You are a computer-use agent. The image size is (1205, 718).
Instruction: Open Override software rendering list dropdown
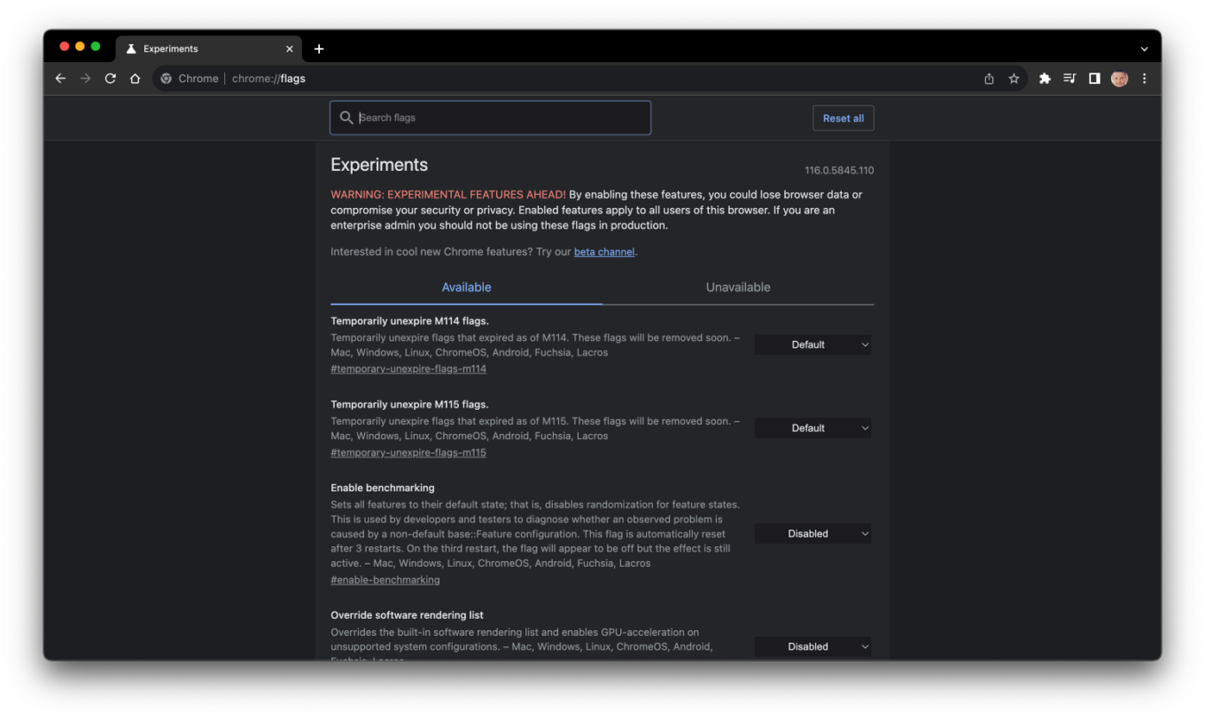pyautogui.click(x=812, y=647)
